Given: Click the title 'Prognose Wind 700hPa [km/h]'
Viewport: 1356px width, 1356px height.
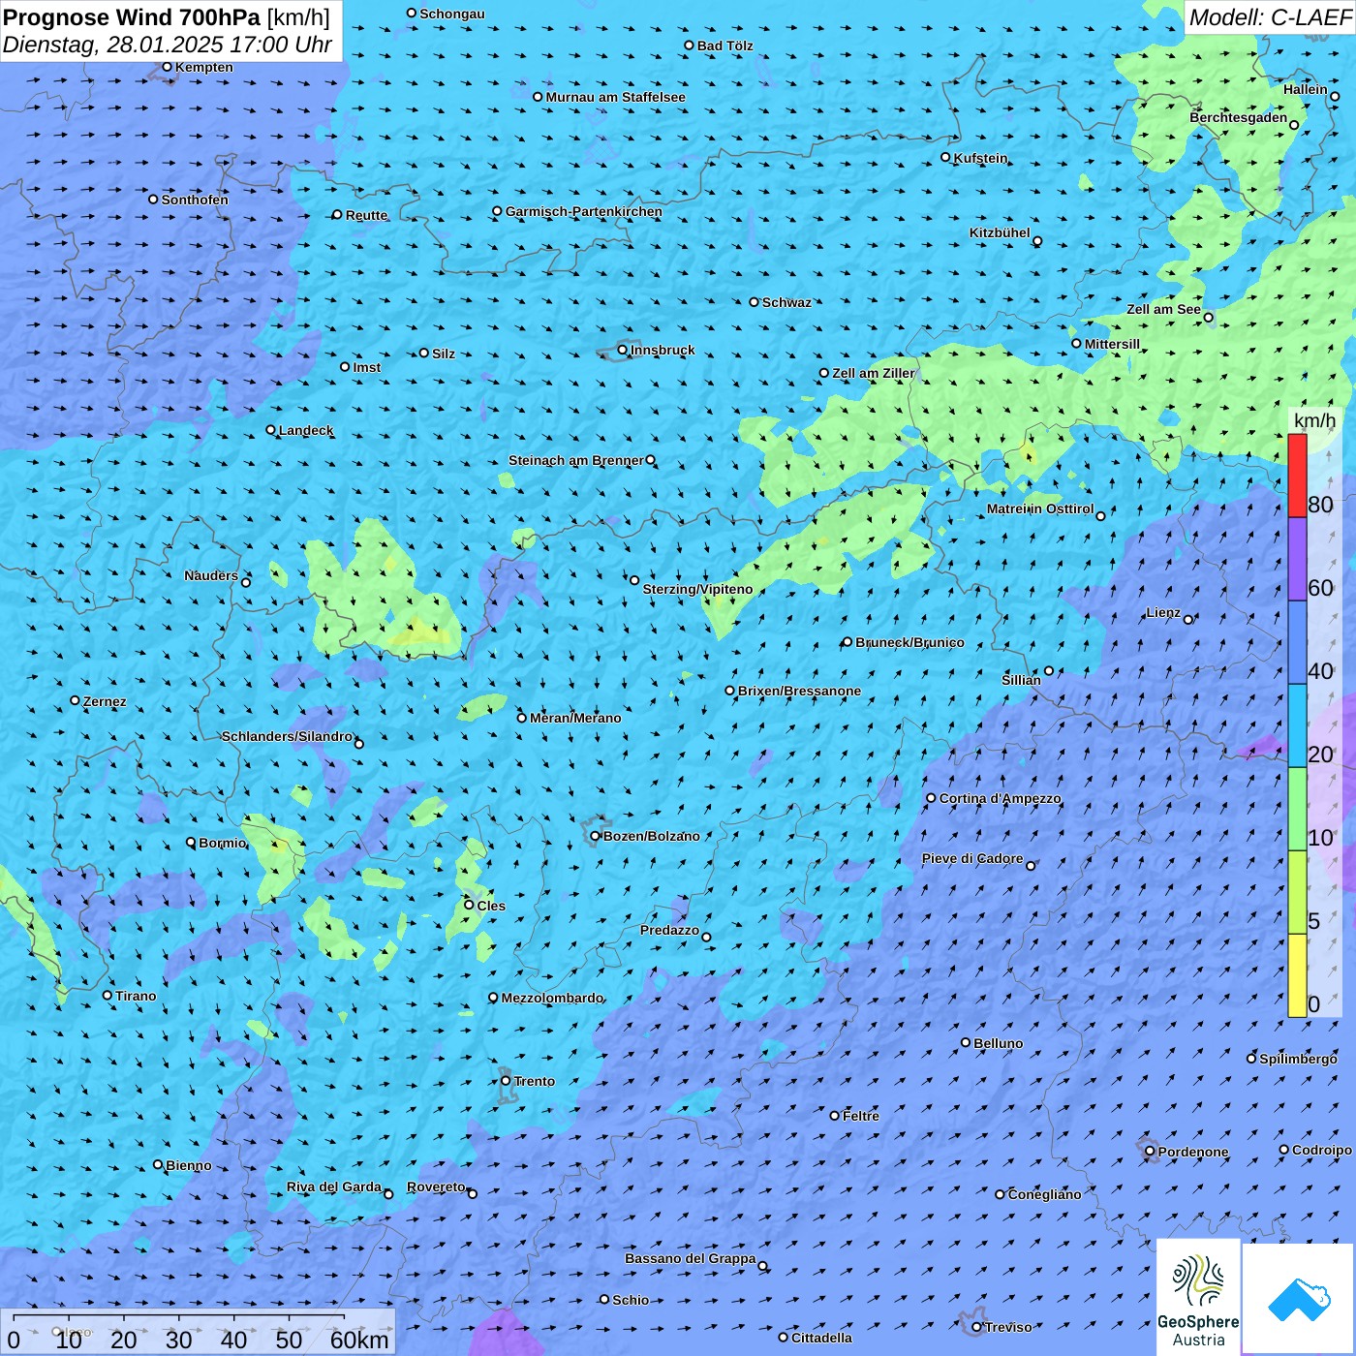Looking at the screenshot, I should [167, 17].
